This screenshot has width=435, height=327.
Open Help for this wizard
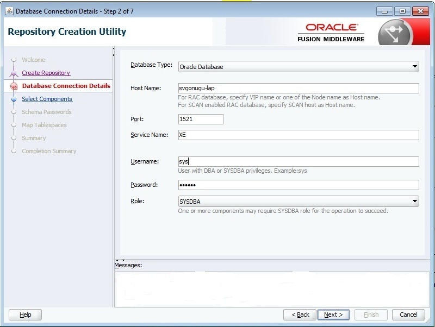26,315
